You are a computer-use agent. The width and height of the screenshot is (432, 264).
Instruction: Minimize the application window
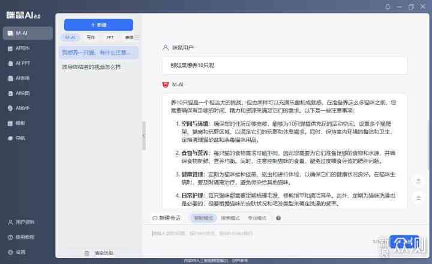coord(399,7)
